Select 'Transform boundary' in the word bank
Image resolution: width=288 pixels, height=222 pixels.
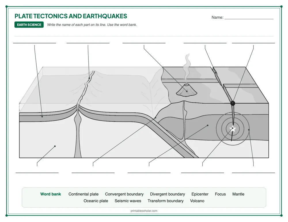(166, 201)
